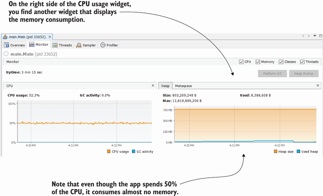Click the Profiler tab icon
323x196 pixels.
pos(103,45)
